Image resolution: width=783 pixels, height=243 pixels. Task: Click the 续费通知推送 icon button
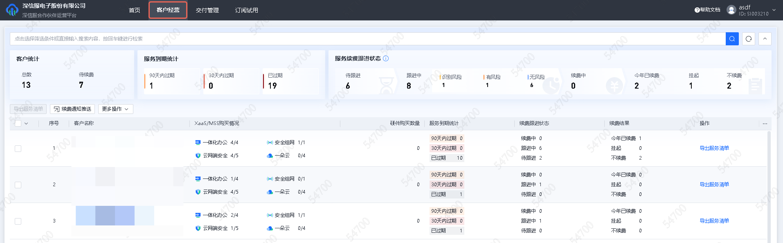[56, 109]
